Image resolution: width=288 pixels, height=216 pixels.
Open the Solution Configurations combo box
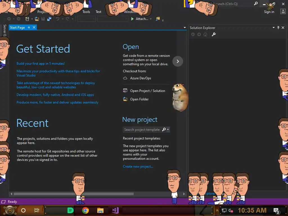click(86, 19)
